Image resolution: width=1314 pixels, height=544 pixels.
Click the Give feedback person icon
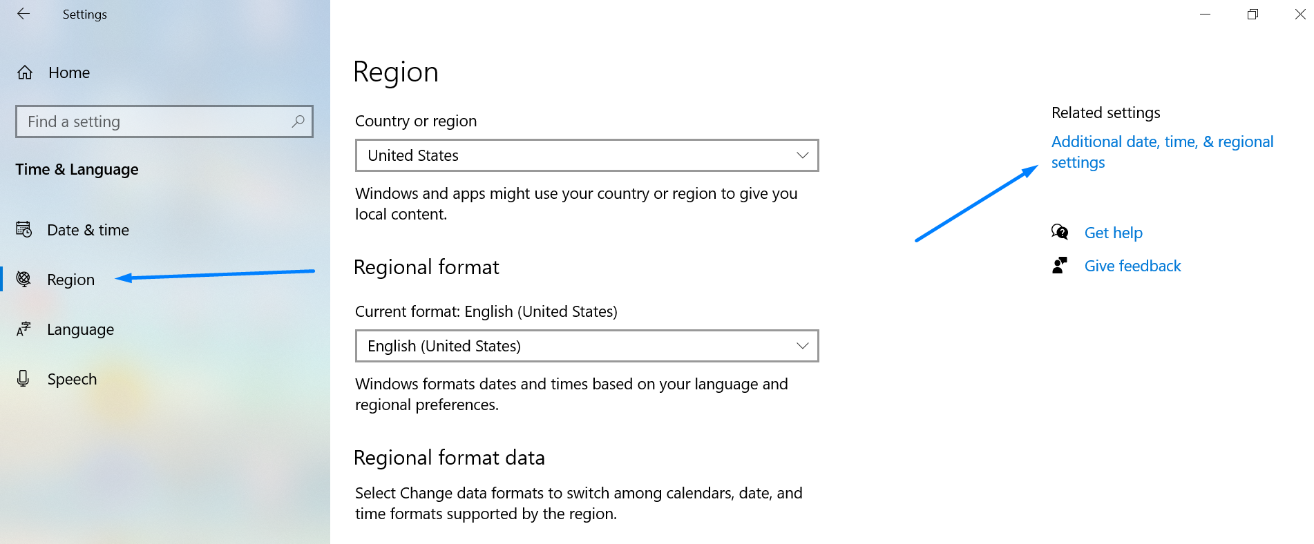(x=1060, y=266)
